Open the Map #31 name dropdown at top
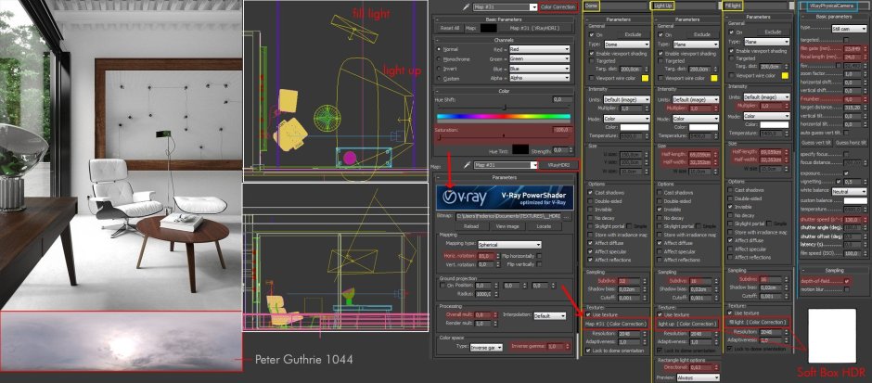872x383 pixels. (x=505, y=7)
